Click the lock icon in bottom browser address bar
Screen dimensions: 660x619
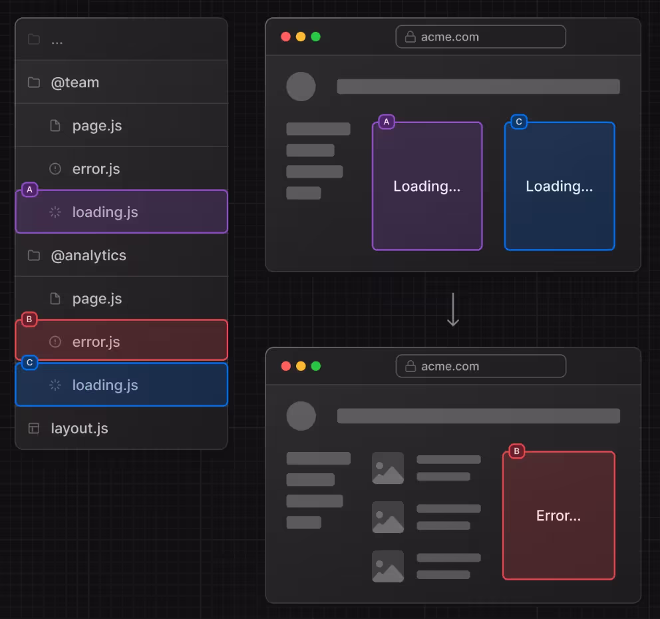coord(411,366)
